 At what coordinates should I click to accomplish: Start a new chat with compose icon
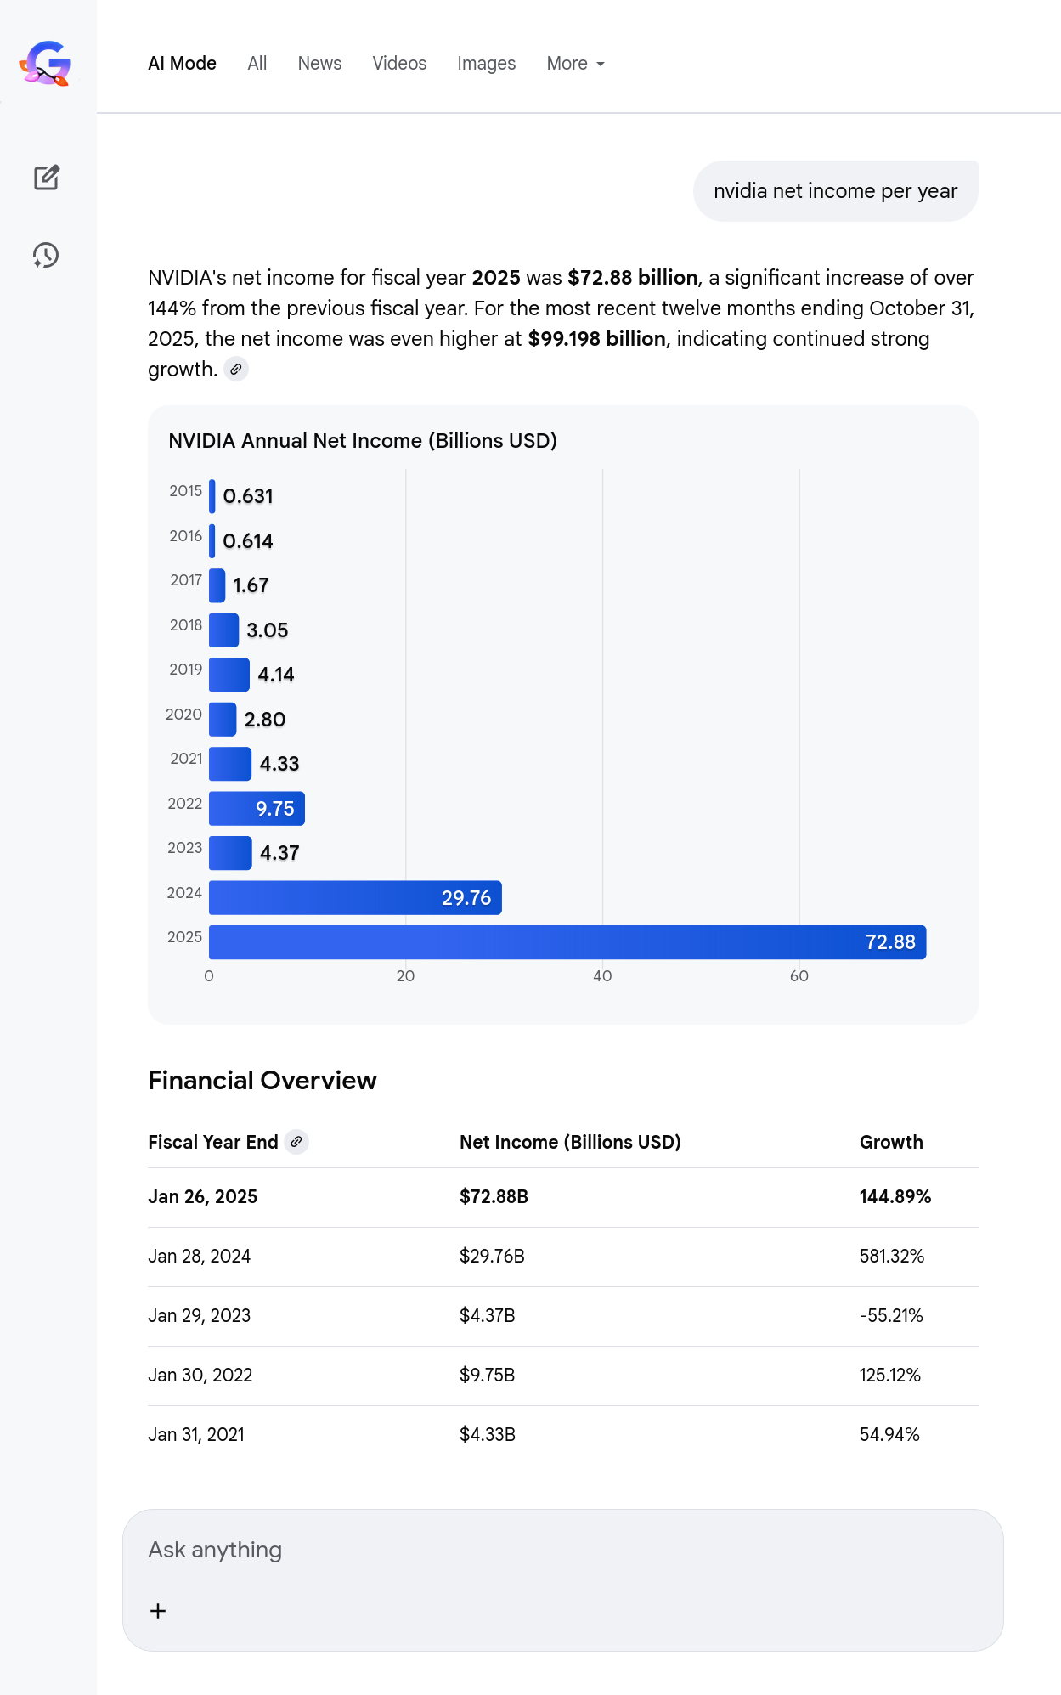click(47, 178)
